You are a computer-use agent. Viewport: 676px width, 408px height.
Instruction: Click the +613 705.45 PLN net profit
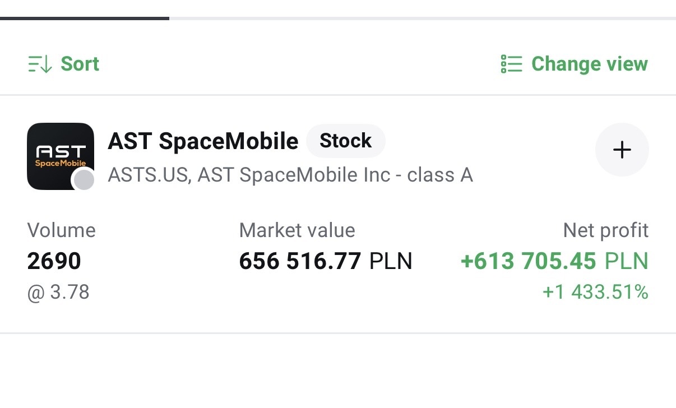point(554,261)
